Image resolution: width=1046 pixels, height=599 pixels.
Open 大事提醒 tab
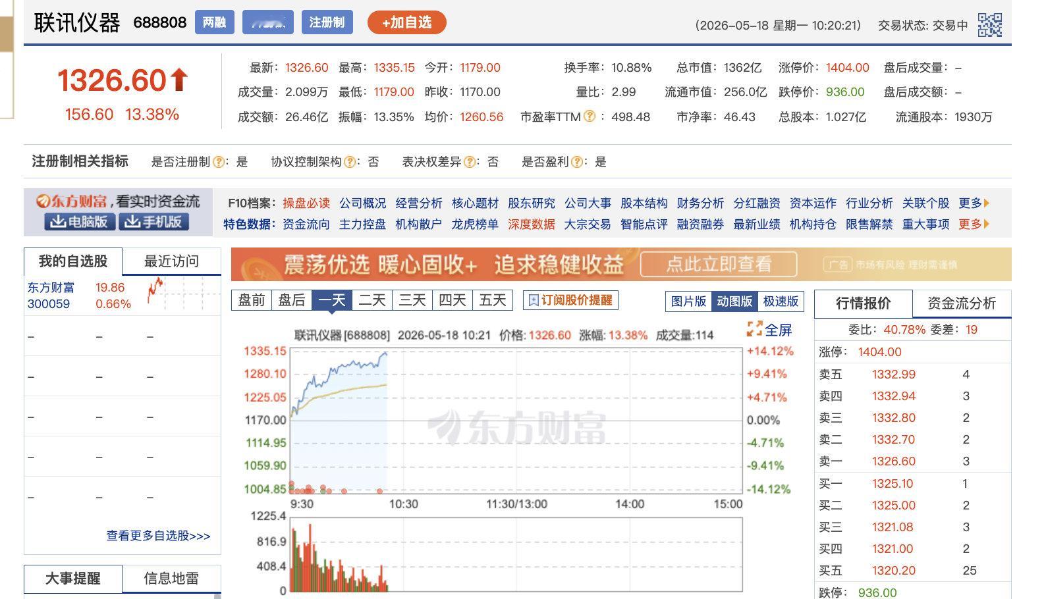(x=73, y=579)
